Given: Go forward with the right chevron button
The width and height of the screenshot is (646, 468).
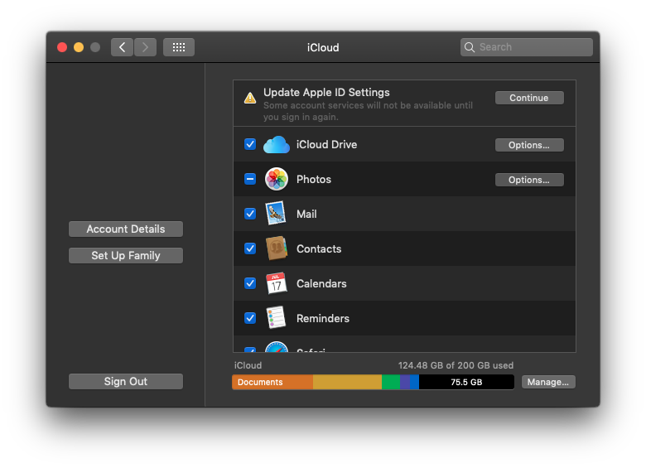Looking at the screenshot, I should coord(145,47).
